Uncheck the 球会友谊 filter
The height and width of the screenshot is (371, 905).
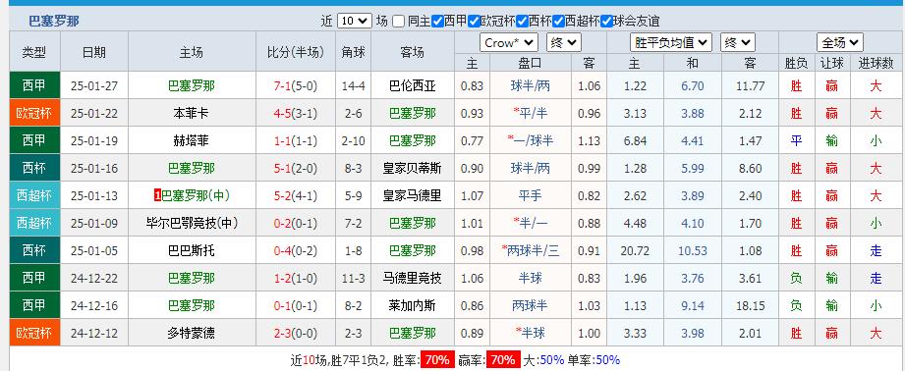click(606, 22)
